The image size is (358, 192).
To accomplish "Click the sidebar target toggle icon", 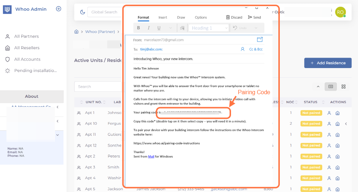I will [x=58, y=9].
